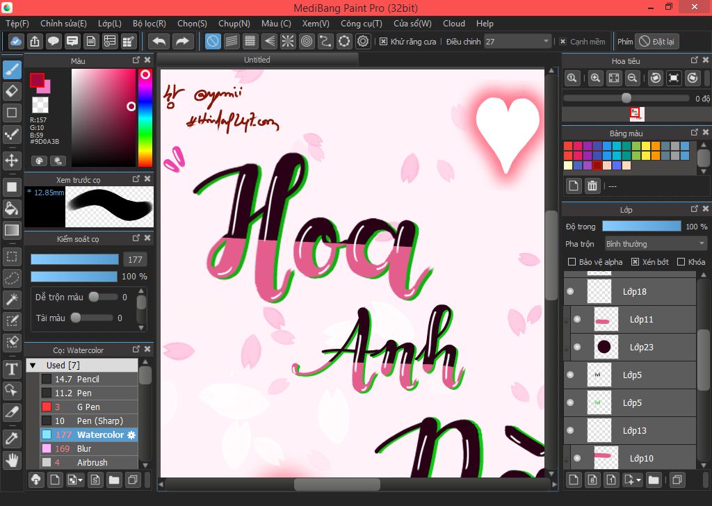The width and height of the screenshot is (712, 506).
Task: Enable radial snap guide
Action: pos(287,41)
